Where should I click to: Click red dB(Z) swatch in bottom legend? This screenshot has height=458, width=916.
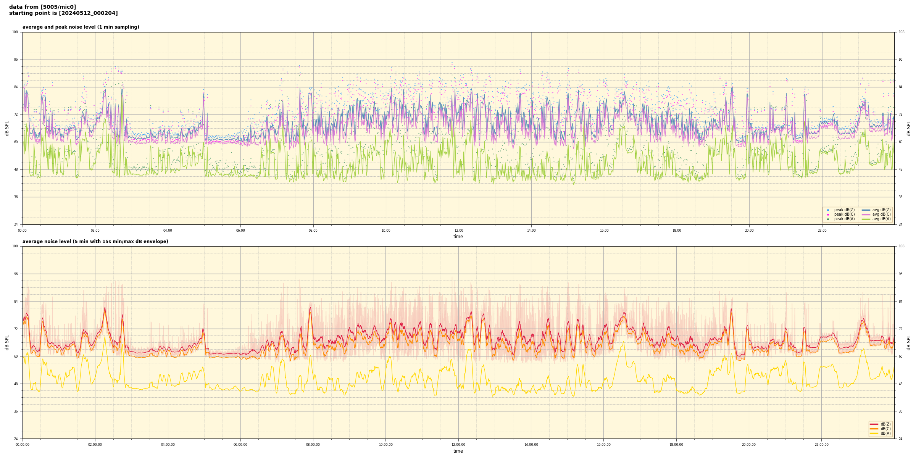coord(874,424)
